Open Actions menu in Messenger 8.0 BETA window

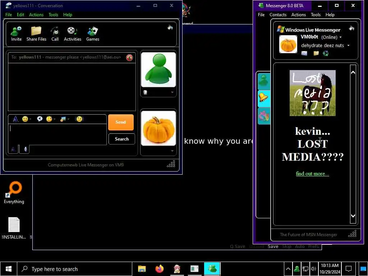(x=299, y=14)
